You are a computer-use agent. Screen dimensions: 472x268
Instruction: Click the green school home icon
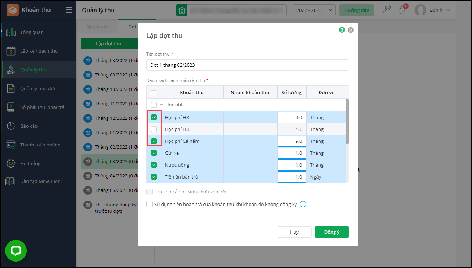(x=182, y=10)
